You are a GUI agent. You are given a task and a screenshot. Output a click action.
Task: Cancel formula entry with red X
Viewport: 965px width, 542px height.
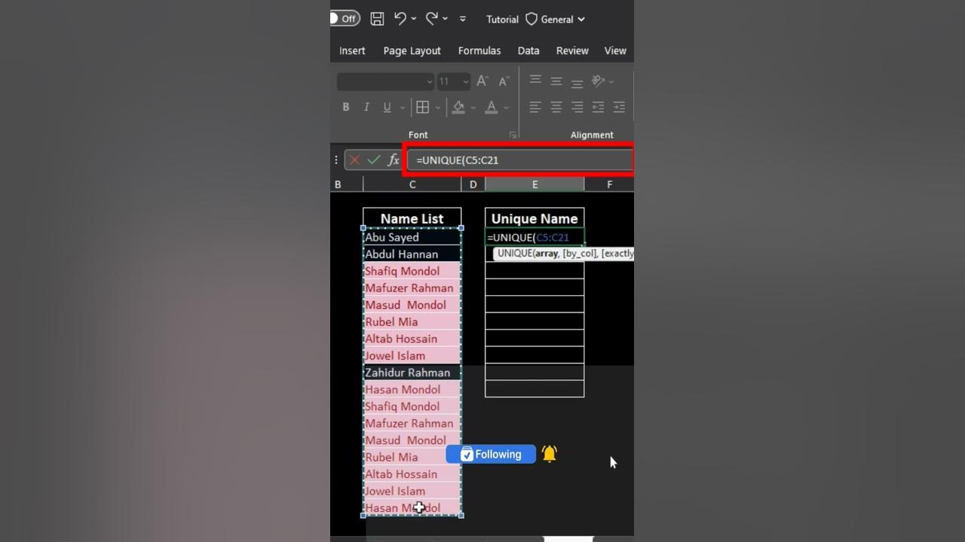355,160
